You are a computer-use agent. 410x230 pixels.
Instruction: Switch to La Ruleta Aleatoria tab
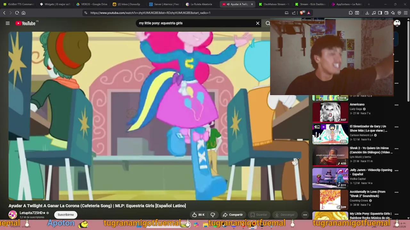(x=201, y=4)
